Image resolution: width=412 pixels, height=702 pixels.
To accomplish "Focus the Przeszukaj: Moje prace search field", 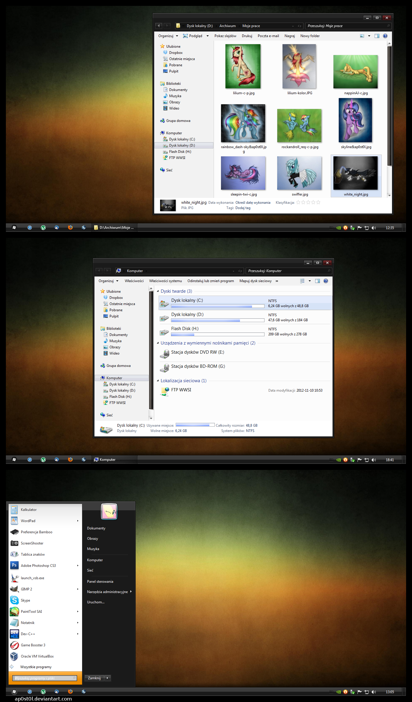I will (348, 26).
